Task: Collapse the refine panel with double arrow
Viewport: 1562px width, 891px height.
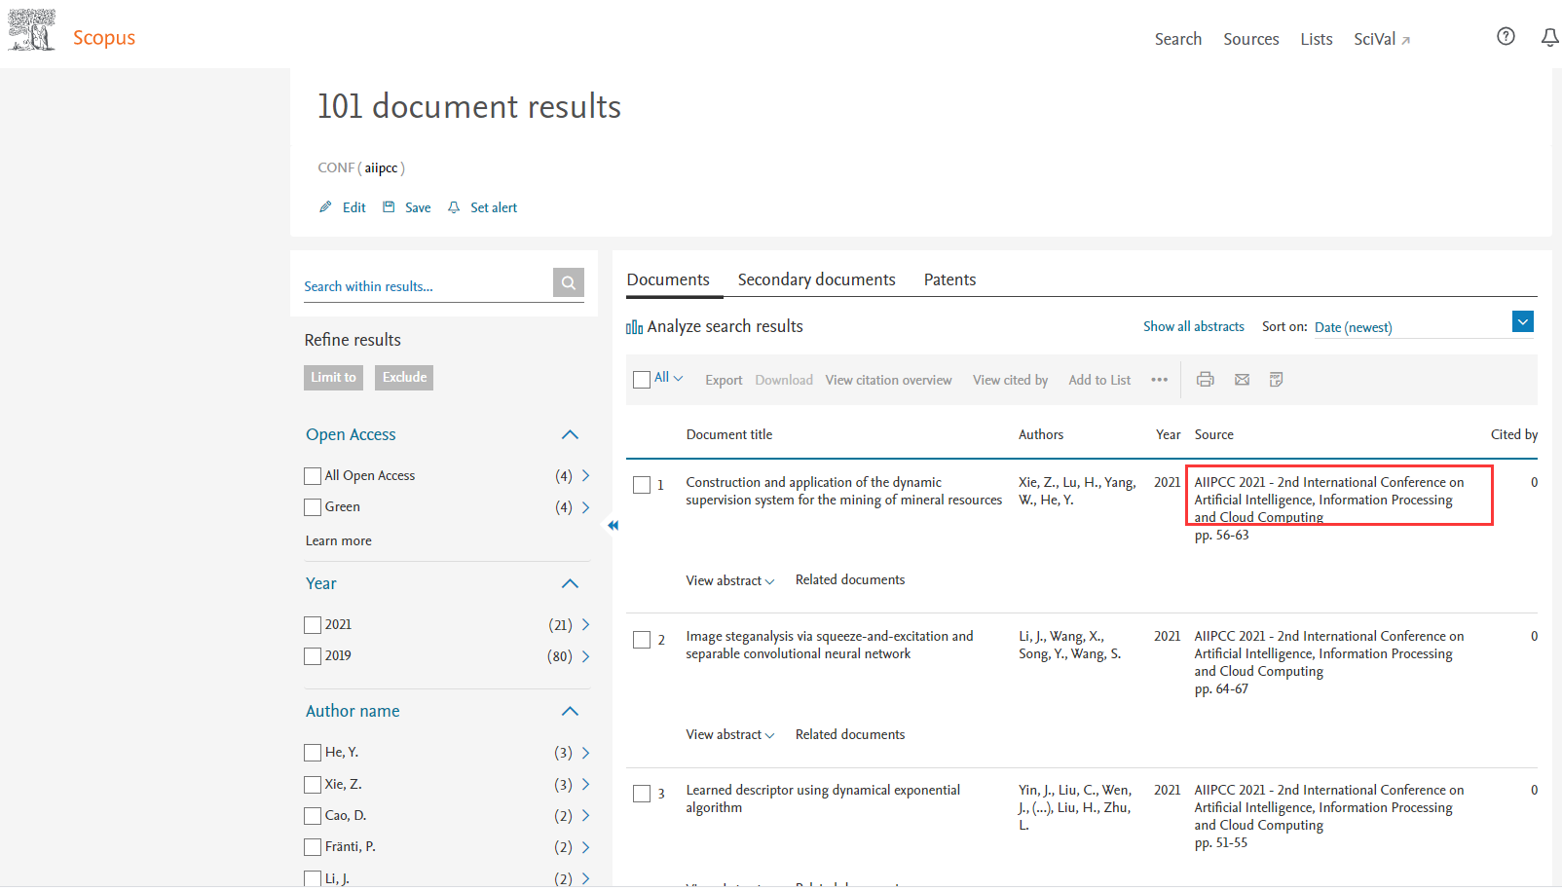Action: coord(613,526)
